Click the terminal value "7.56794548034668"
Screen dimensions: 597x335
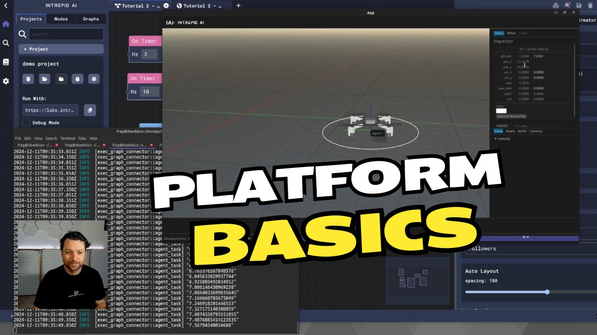[209, 325]
